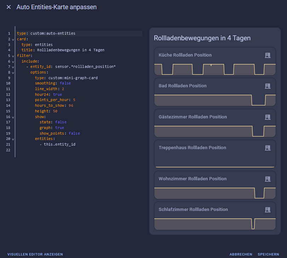Click the 'show_points: false' code line
This screenshot has width=287, height=258.
(60, 133)
